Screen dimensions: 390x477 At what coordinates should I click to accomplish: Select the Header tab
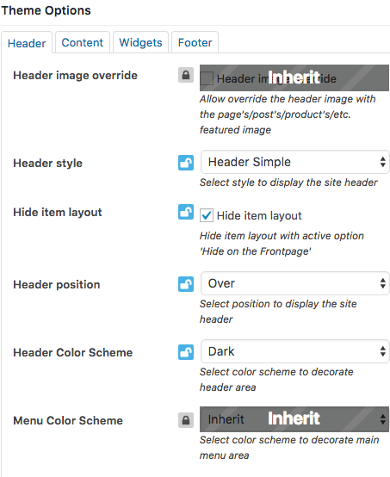point(27,43)
